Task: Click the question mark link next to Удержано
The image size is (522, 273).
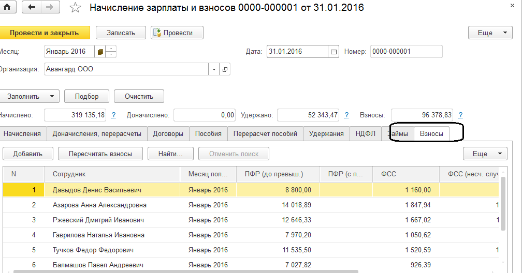Action: [347, 115]
